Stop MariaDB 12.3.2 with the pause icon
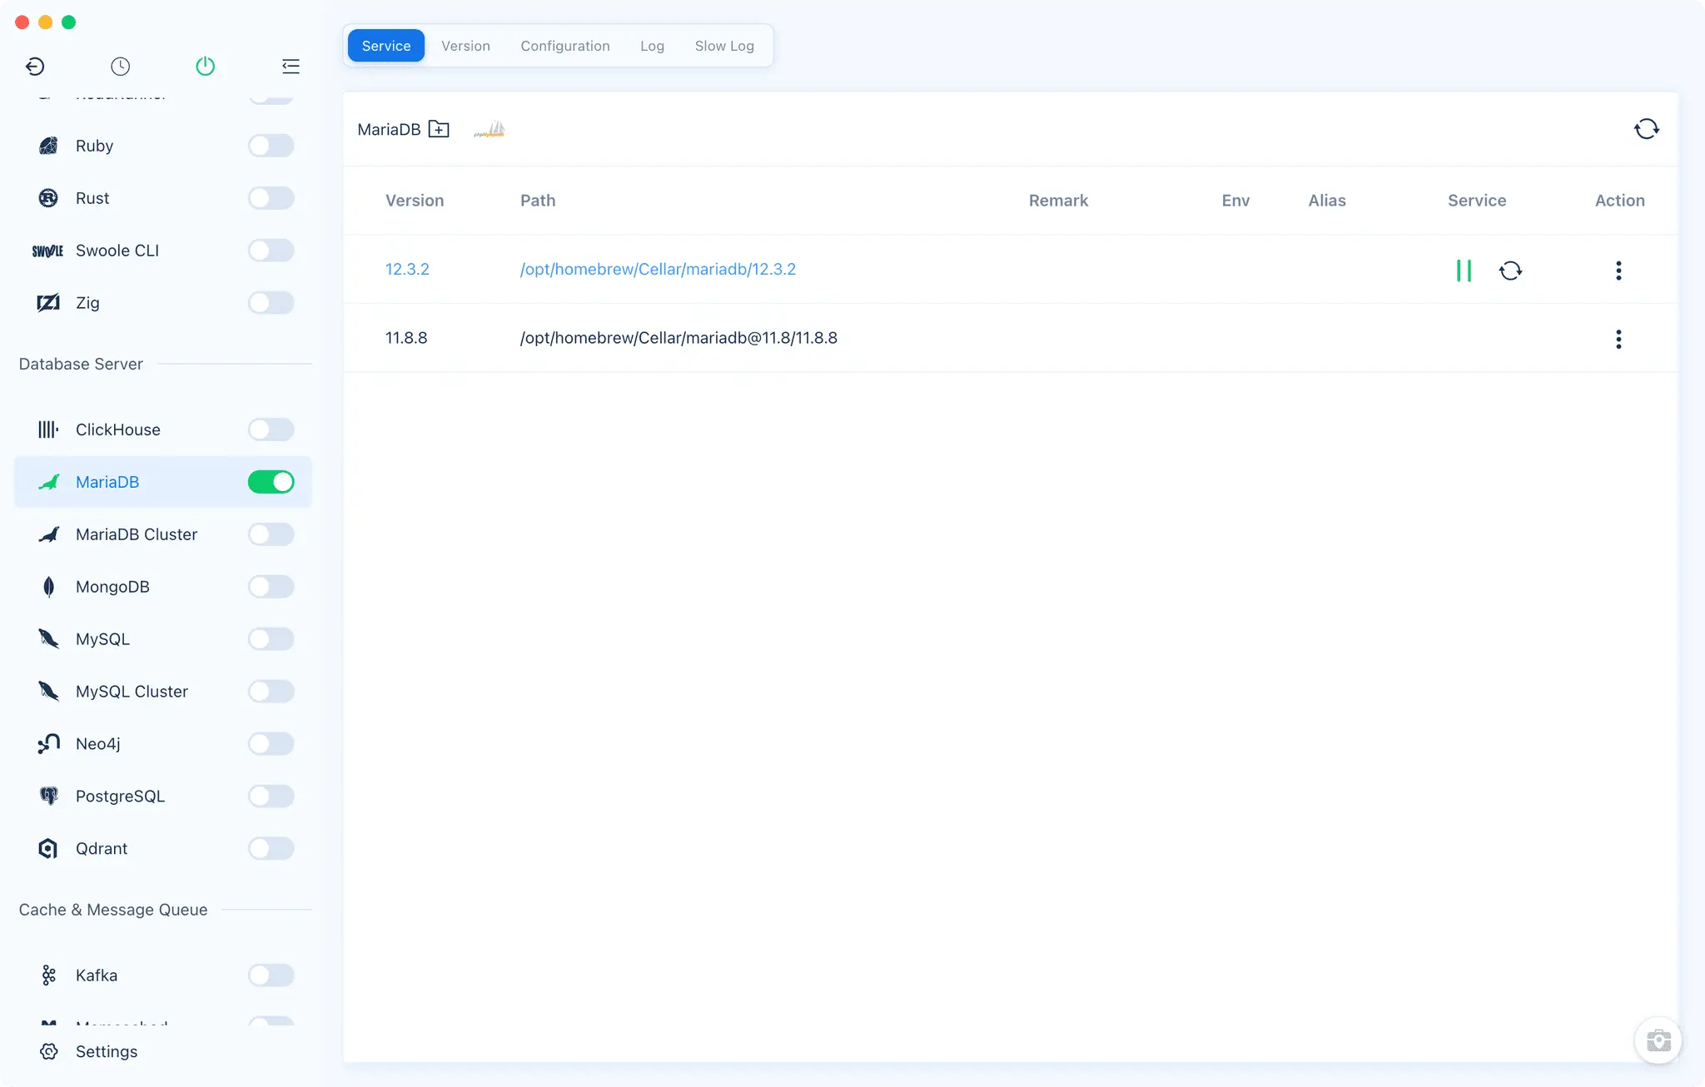 [x=1464, y=271]
